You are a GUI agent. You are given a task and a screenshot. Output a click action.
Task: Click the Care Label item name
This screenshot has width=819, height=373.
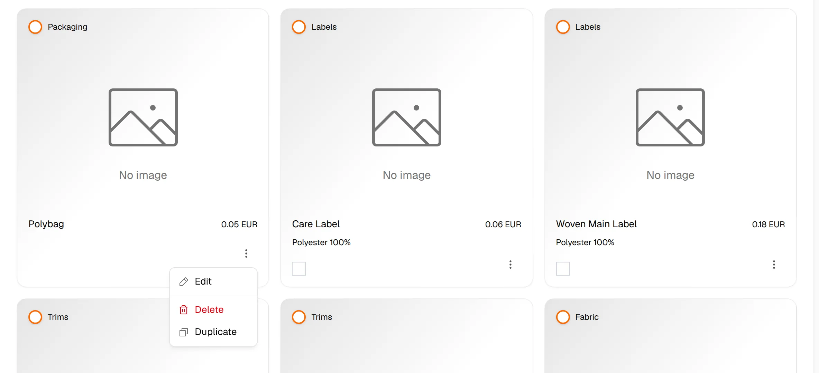(316, 224)
